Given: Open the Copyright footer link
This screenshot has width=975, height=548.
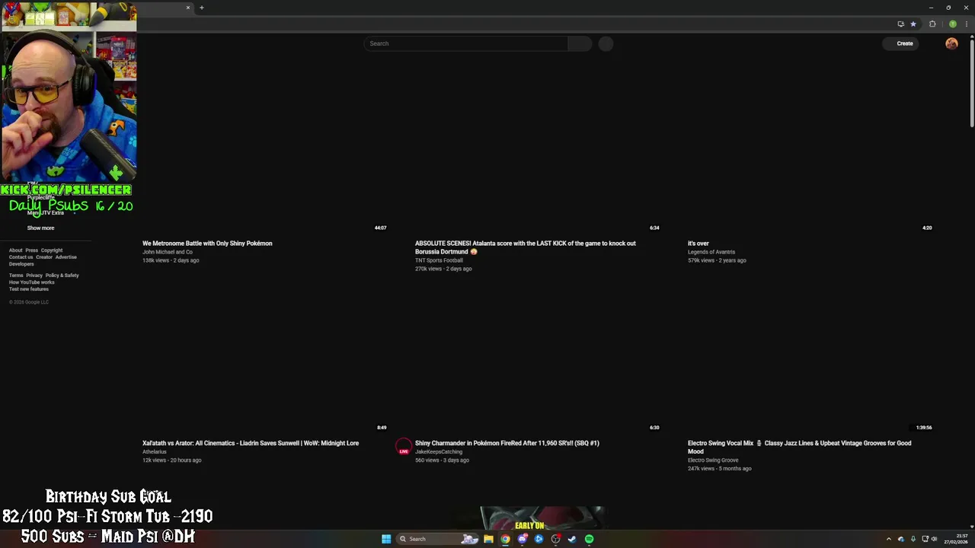Looking at the screenshot, I should tap(52, 250).
